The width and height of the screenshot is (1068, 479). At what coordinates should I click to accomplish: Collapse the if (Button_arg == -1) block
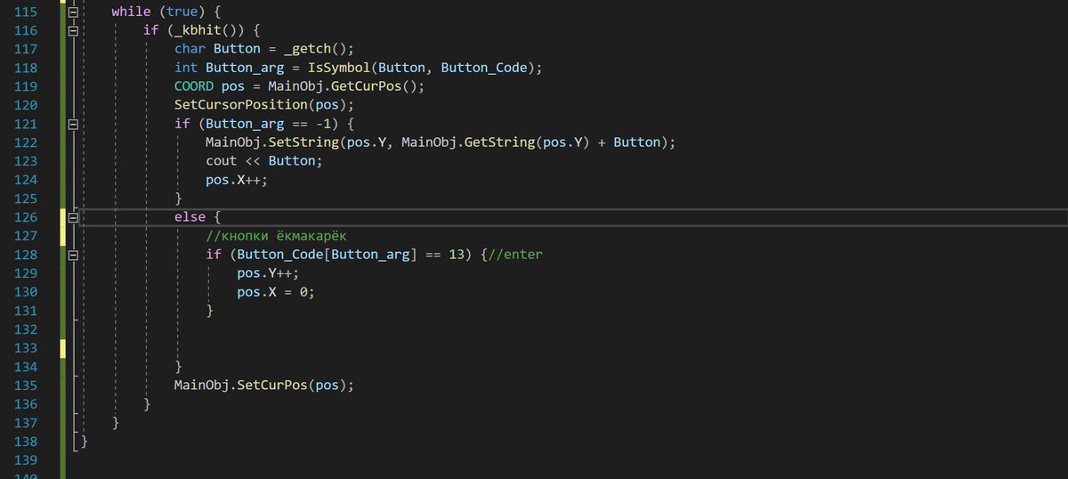(76, 124)
